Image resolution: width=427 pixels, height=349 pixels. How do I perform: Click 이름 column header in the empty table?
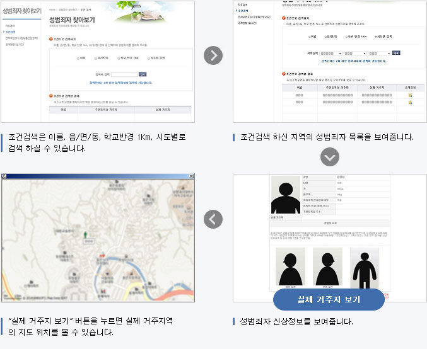(x=64, y=110)
